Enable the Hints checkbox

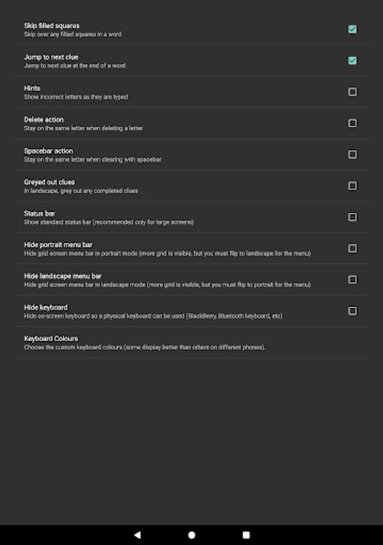point(352,92)
